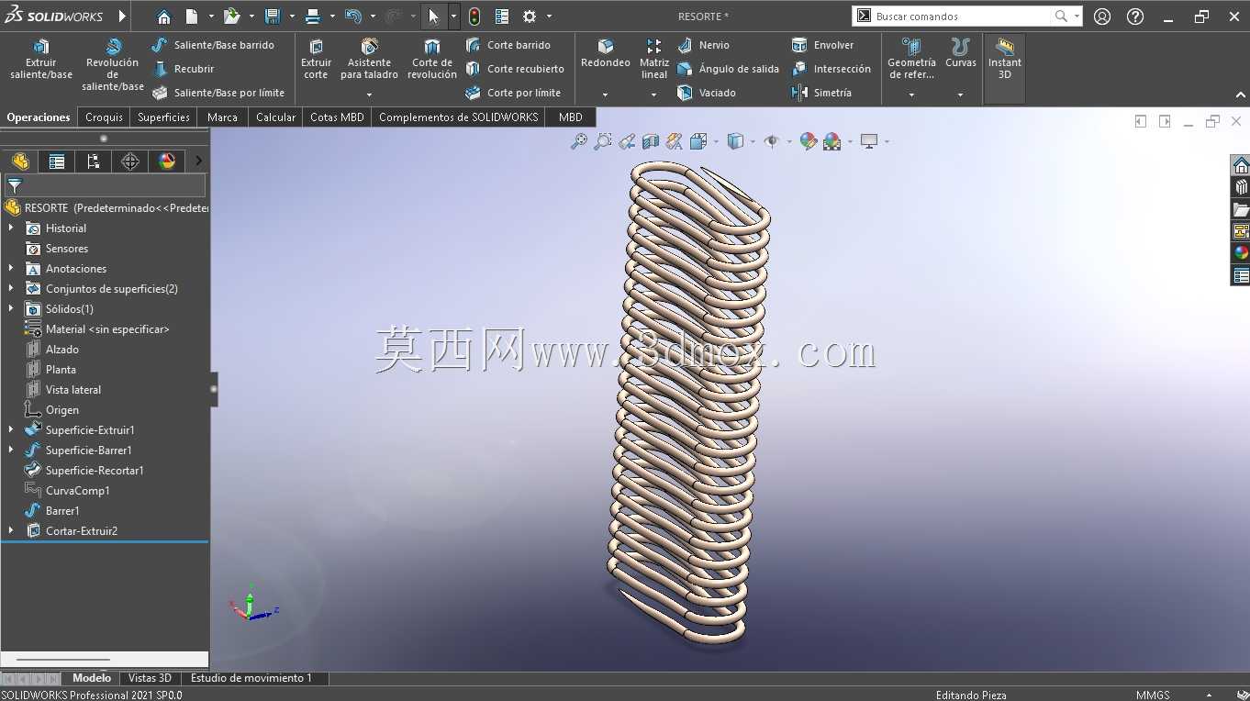Select Material <sin especificar> item
Screen dimensions: 1250x701
tap(107, 329)
